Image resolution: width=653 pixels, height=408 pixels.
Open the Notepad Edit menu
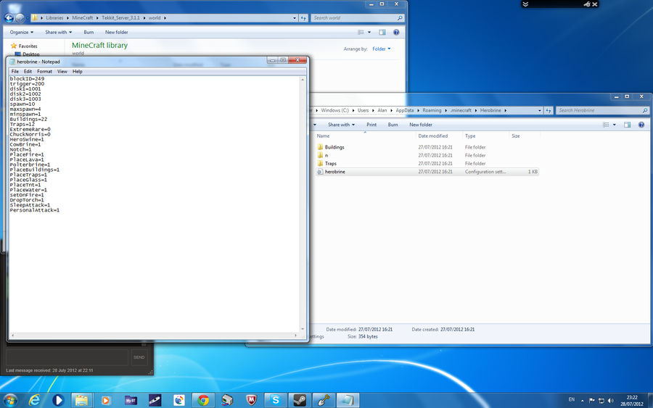28,72
